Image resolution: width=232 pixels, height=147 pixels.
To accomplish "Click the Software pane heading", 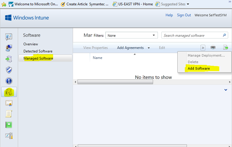I will click(32, 35).
